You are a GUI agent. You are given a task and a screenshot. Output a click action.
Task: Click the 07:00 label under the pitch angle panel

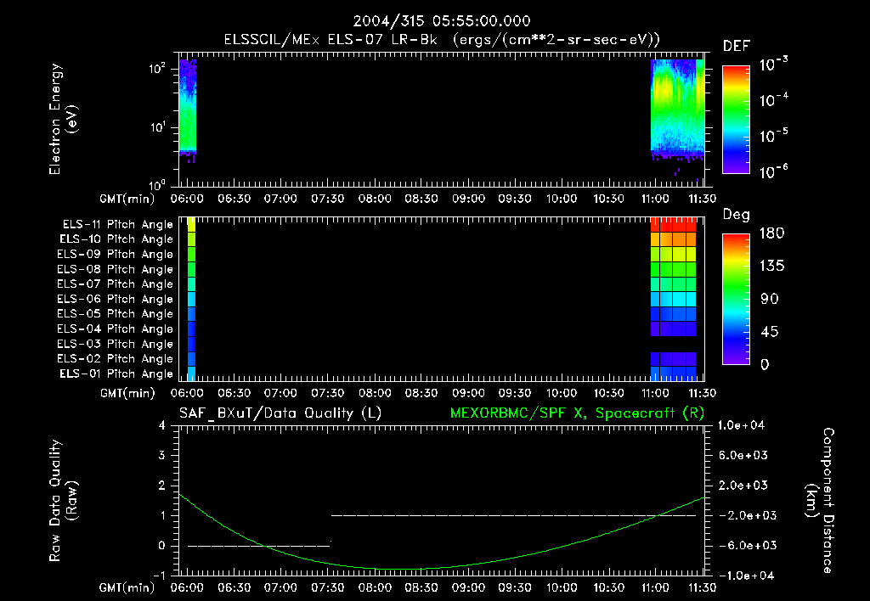pos(280,393)
